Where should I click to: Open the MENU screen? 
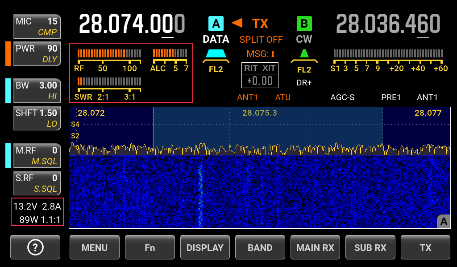[95, 247]
